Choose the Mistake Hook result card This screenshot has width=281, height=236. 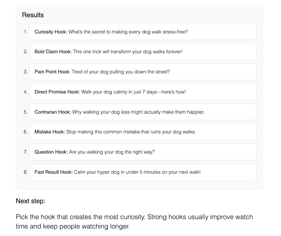pyautogui.click(x=143, y=132)
